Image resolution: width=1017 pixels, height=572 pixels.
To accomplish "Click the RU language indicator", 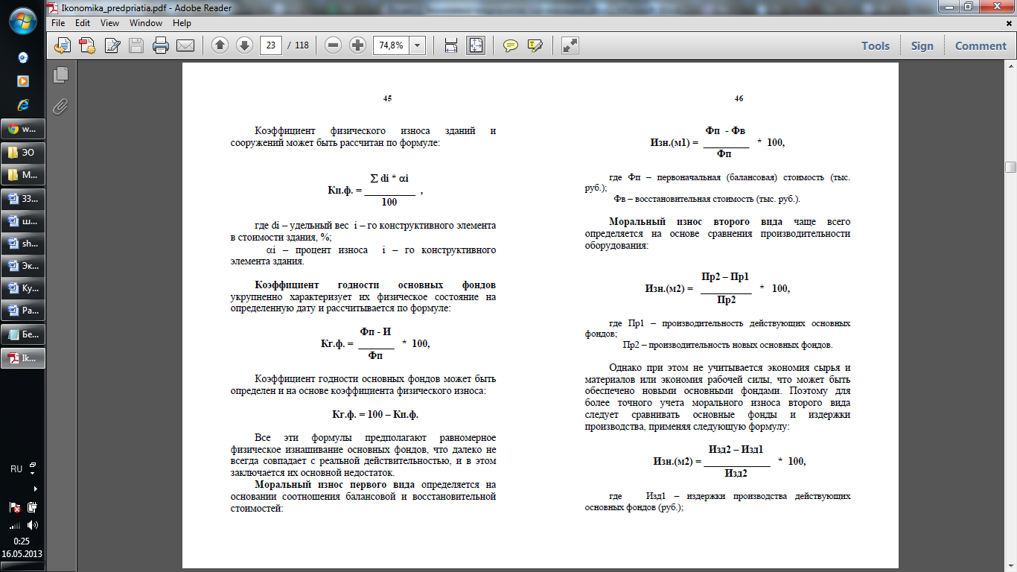I will (x=16, y=469).
